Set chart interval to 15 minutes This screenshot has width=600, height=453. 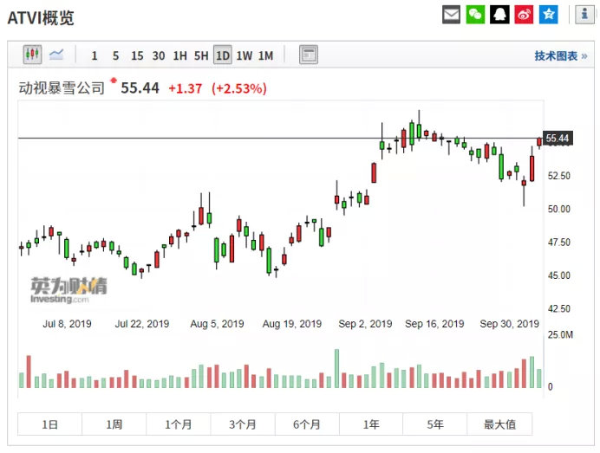pos(137,56)
